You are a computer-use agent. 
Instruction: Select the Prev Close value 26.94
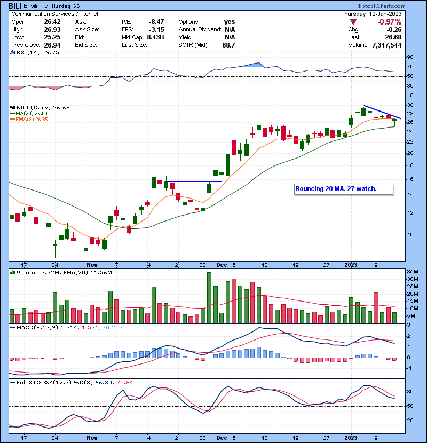point(52,45)
